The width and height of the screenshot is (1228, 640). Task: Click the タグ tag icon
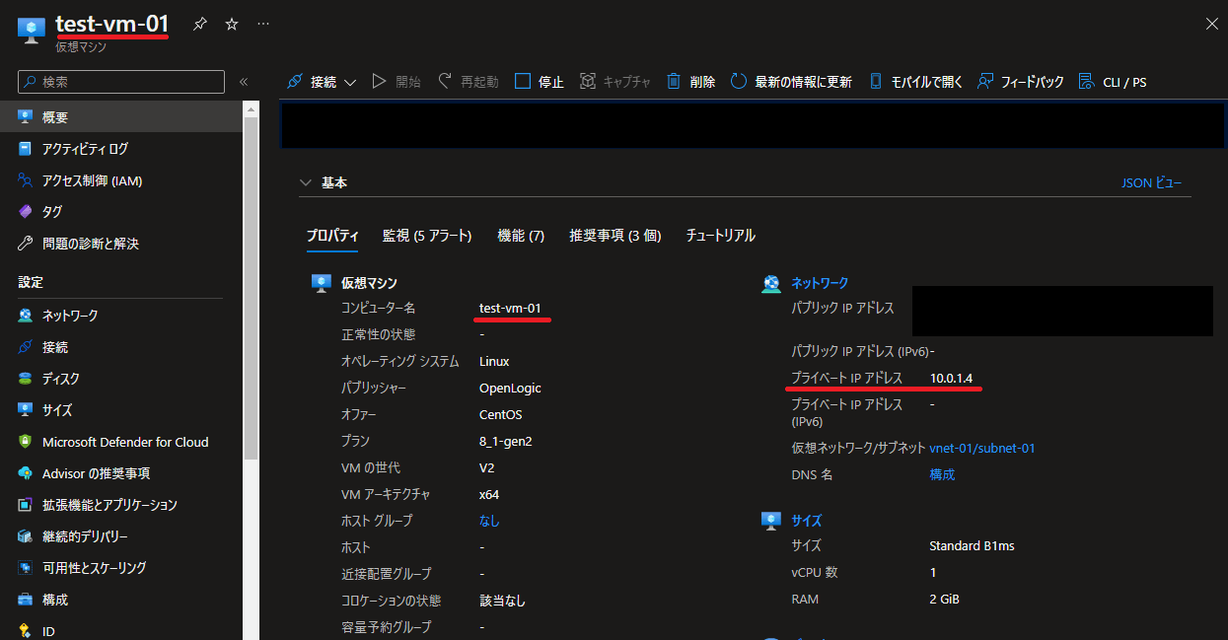tap(26, 212)
